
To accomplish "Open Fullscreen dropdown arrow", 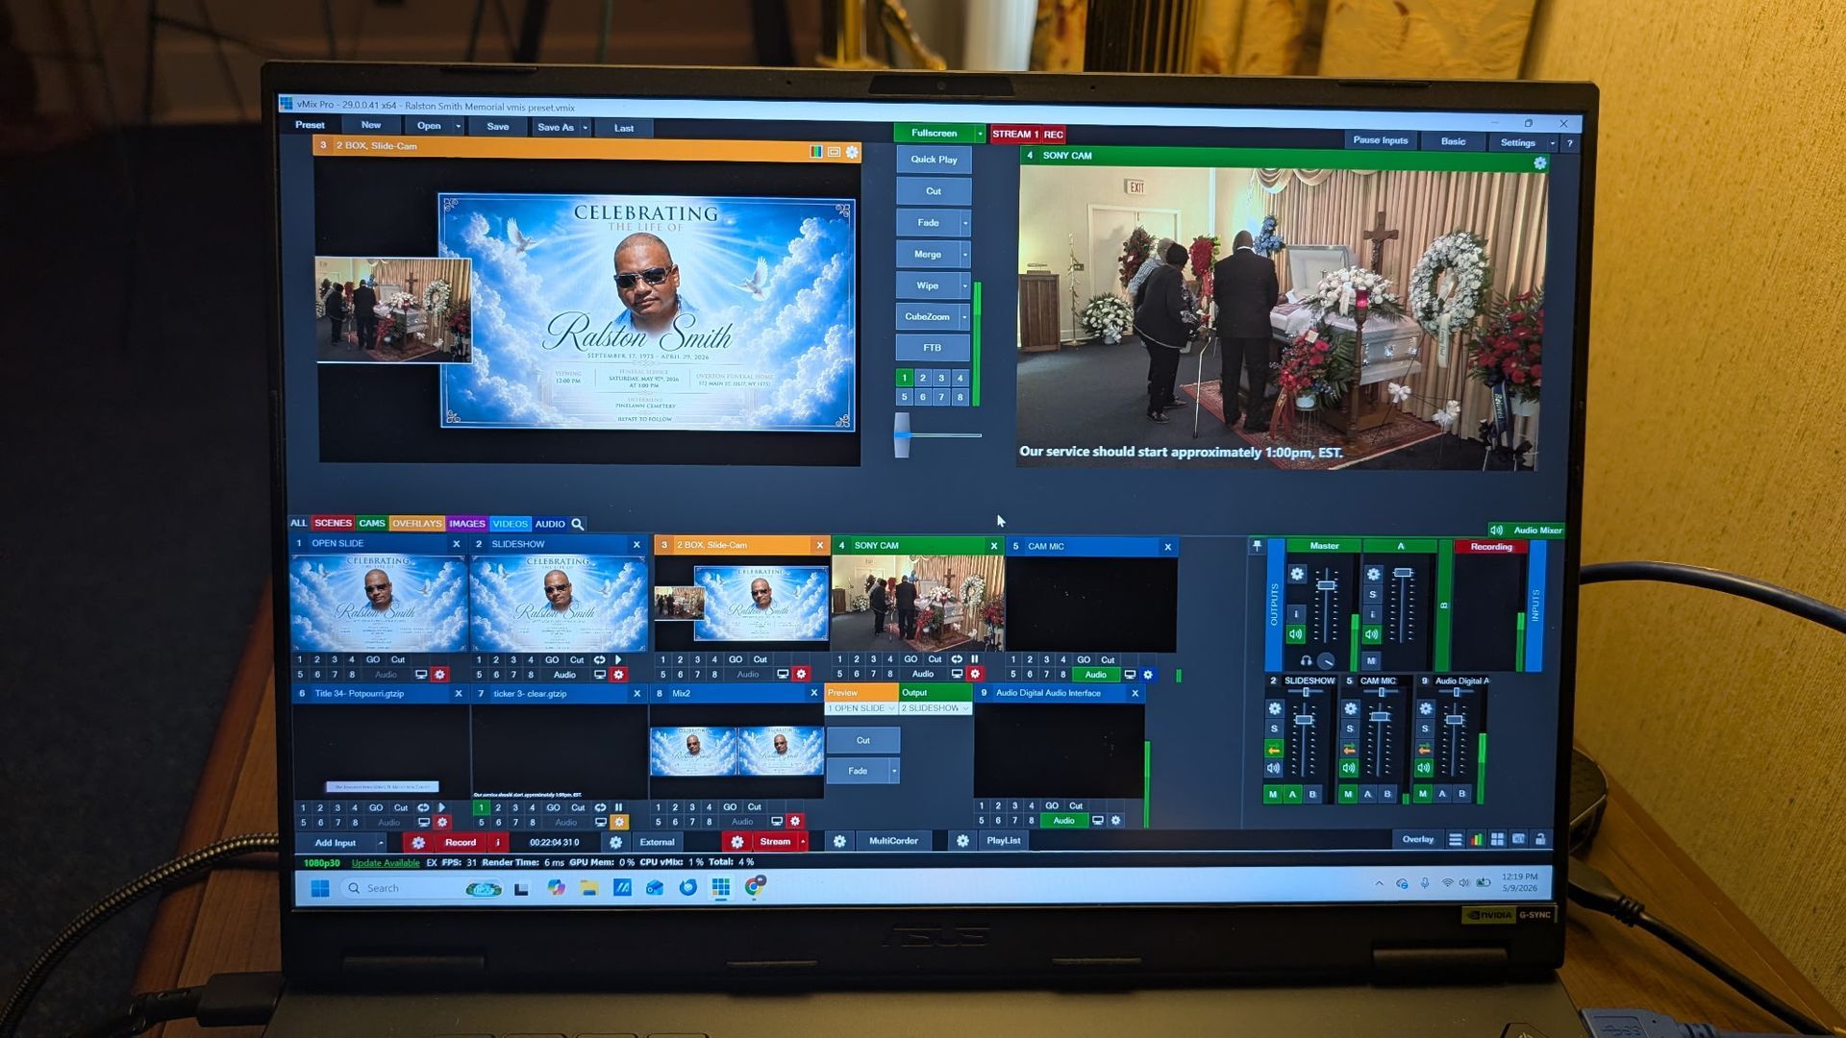I will 980,134.
